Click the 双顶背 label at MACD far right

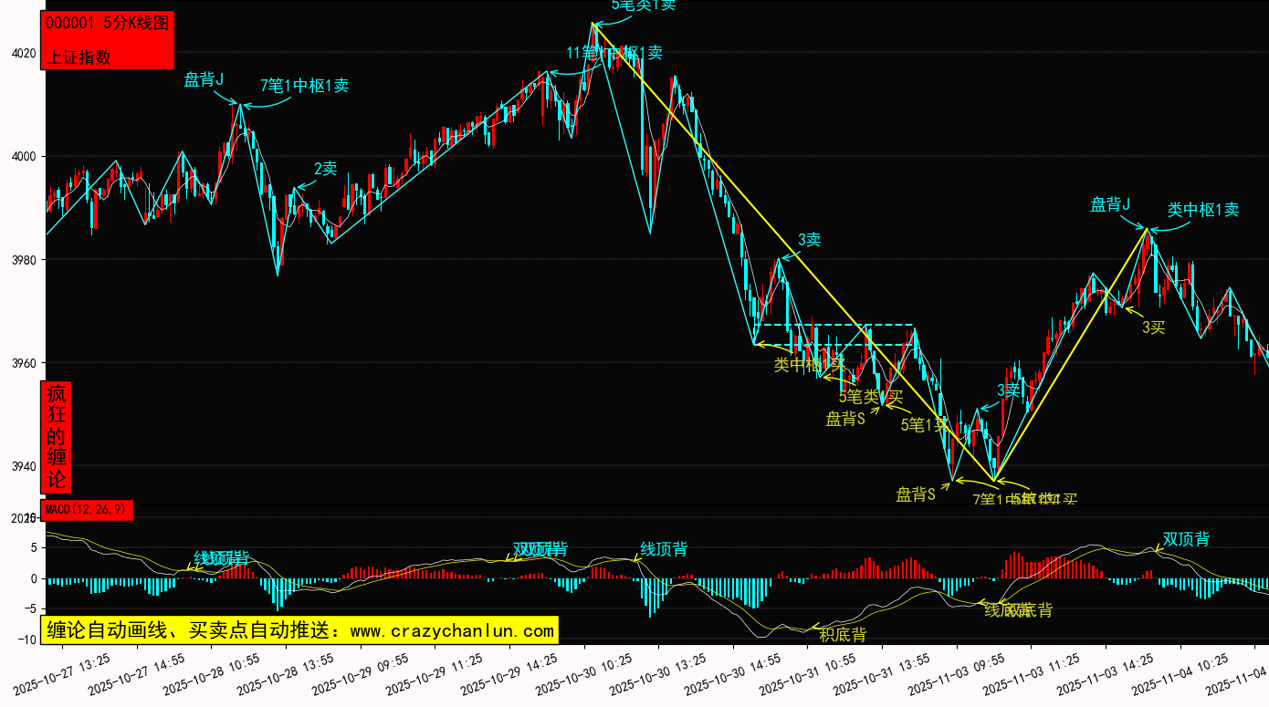click(x=1185, y=539)
